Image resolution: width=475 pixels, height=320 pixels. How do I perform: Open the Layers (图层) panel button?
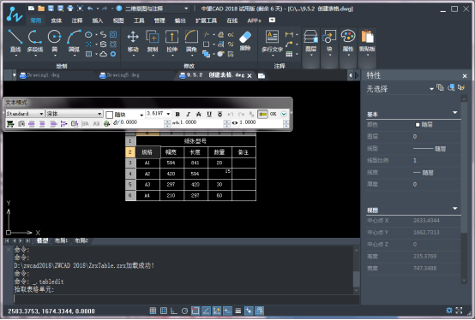(311, 42)
